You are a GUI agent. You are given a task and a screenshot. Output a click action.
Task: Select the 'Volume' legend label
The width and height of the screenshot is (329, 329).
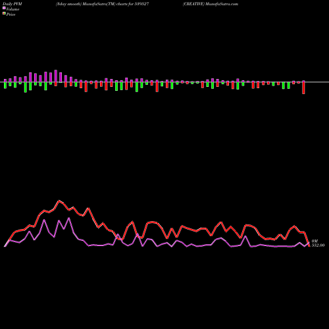(13, 9)
